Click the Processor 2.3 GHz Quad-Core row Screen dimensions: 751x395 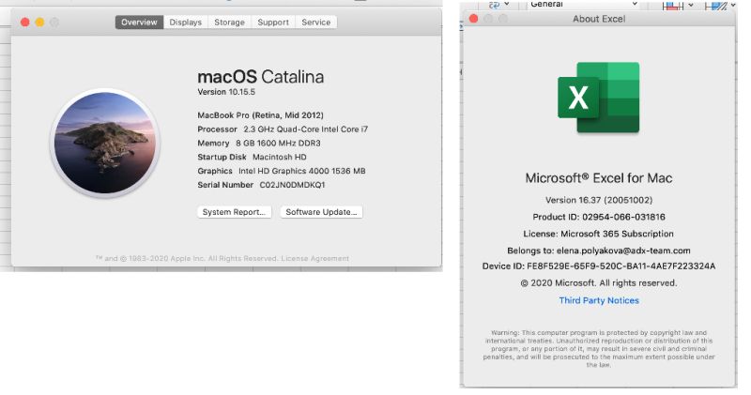tap(283, 129)
